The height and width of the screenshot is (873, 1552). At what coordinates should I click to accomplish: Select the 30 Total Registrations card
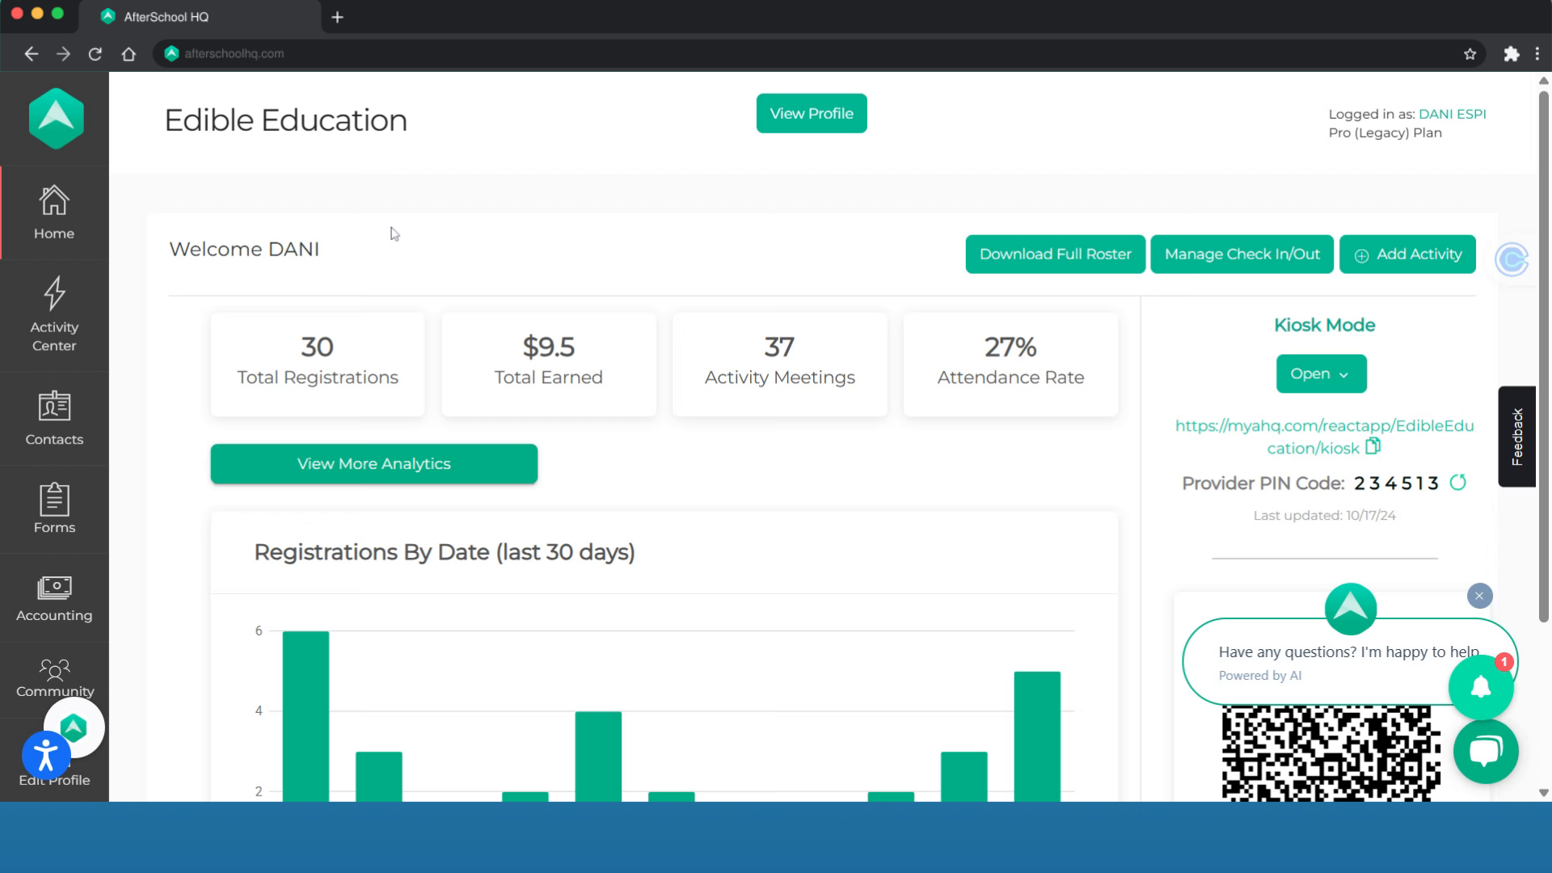(x=318, y=364)
